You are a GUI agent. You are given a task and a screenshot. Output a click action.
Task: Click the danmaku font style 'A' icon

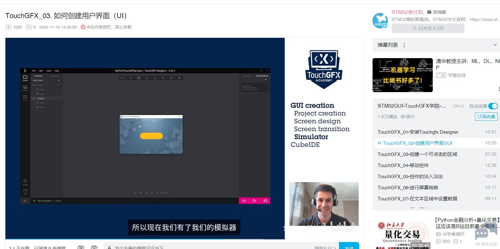109,247
